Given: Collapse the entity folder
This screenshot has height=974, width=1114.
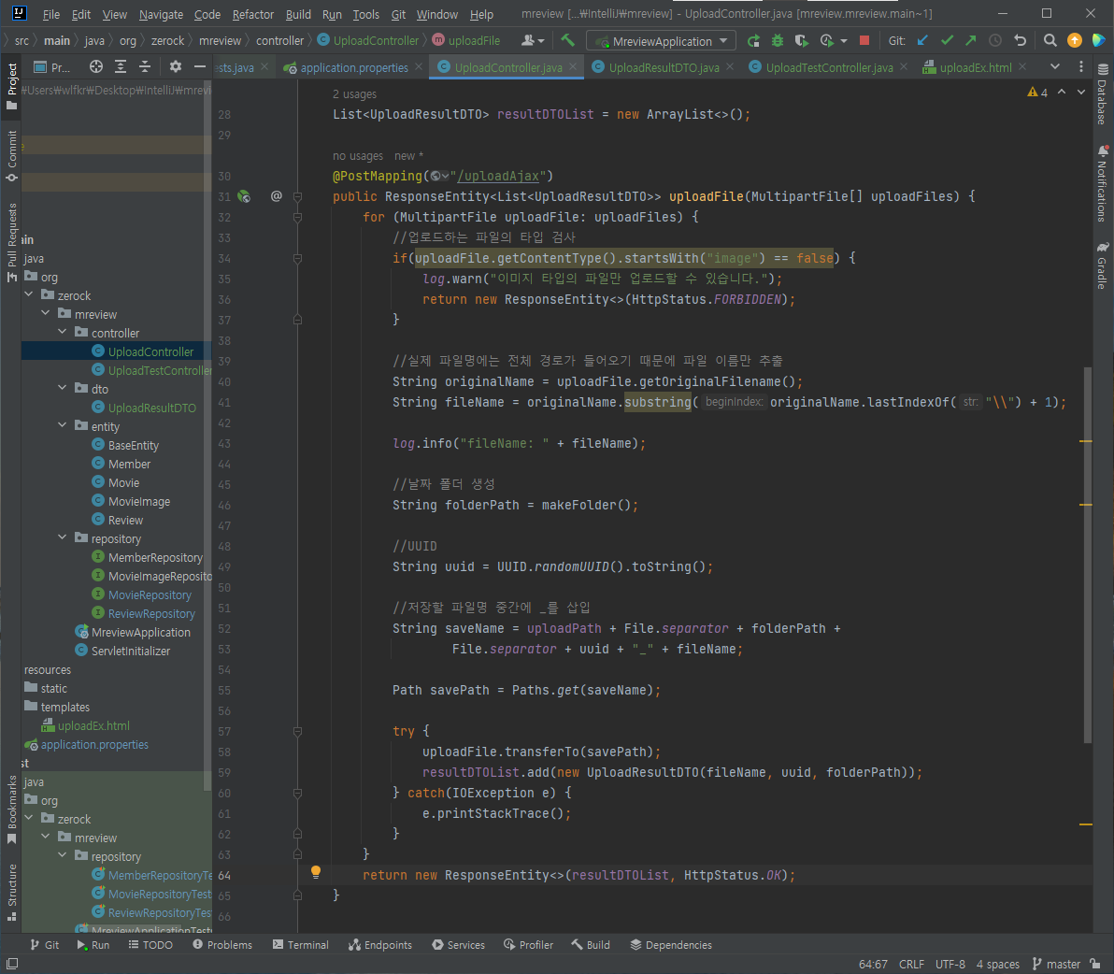Looking at the screenshot, I should (62, 424).
